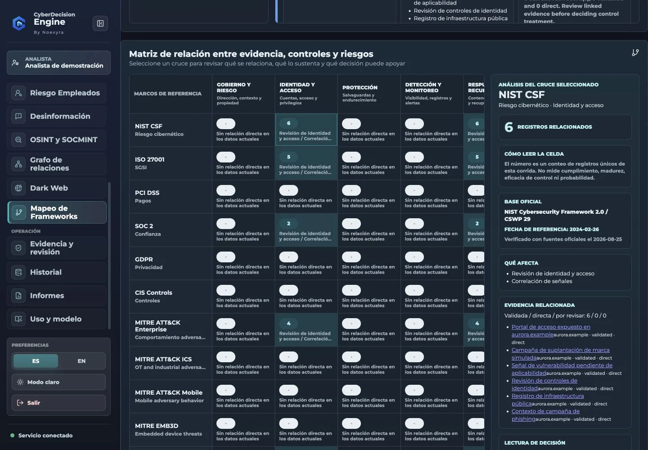Click the ISO 27001 row label
This screenshot has height=450, width=648.
[171, 163]
